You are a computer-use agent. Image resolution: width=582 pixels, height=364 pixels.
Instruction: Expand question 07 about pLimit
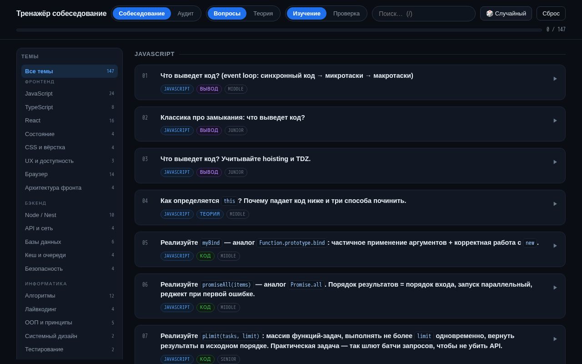point(350,344)
